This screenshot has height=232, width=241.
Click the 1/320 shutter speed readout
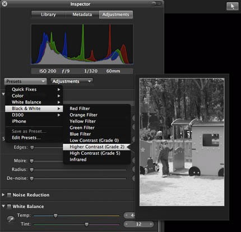(91, 71)
